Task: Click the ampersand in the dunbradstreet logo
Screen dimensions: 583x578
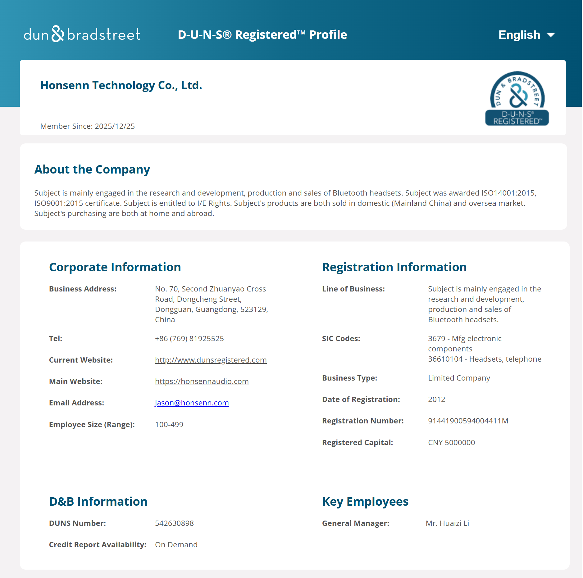Action: coord(57,34)
